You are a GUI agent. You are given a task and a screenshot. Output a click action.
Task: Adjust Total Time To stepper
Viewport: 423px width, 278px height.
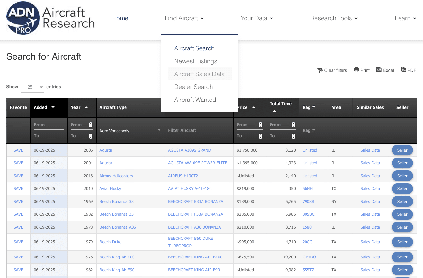(x=293, y=136)
